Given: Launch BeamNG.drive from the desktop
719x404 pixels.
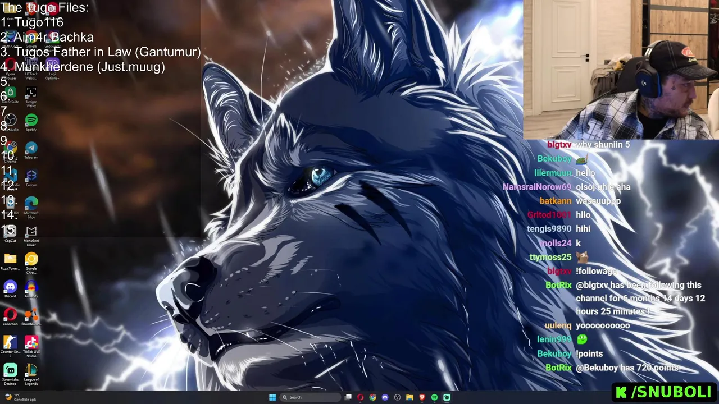Looking at the screenshot, I should pyautogui.click(x=31, y=318).
